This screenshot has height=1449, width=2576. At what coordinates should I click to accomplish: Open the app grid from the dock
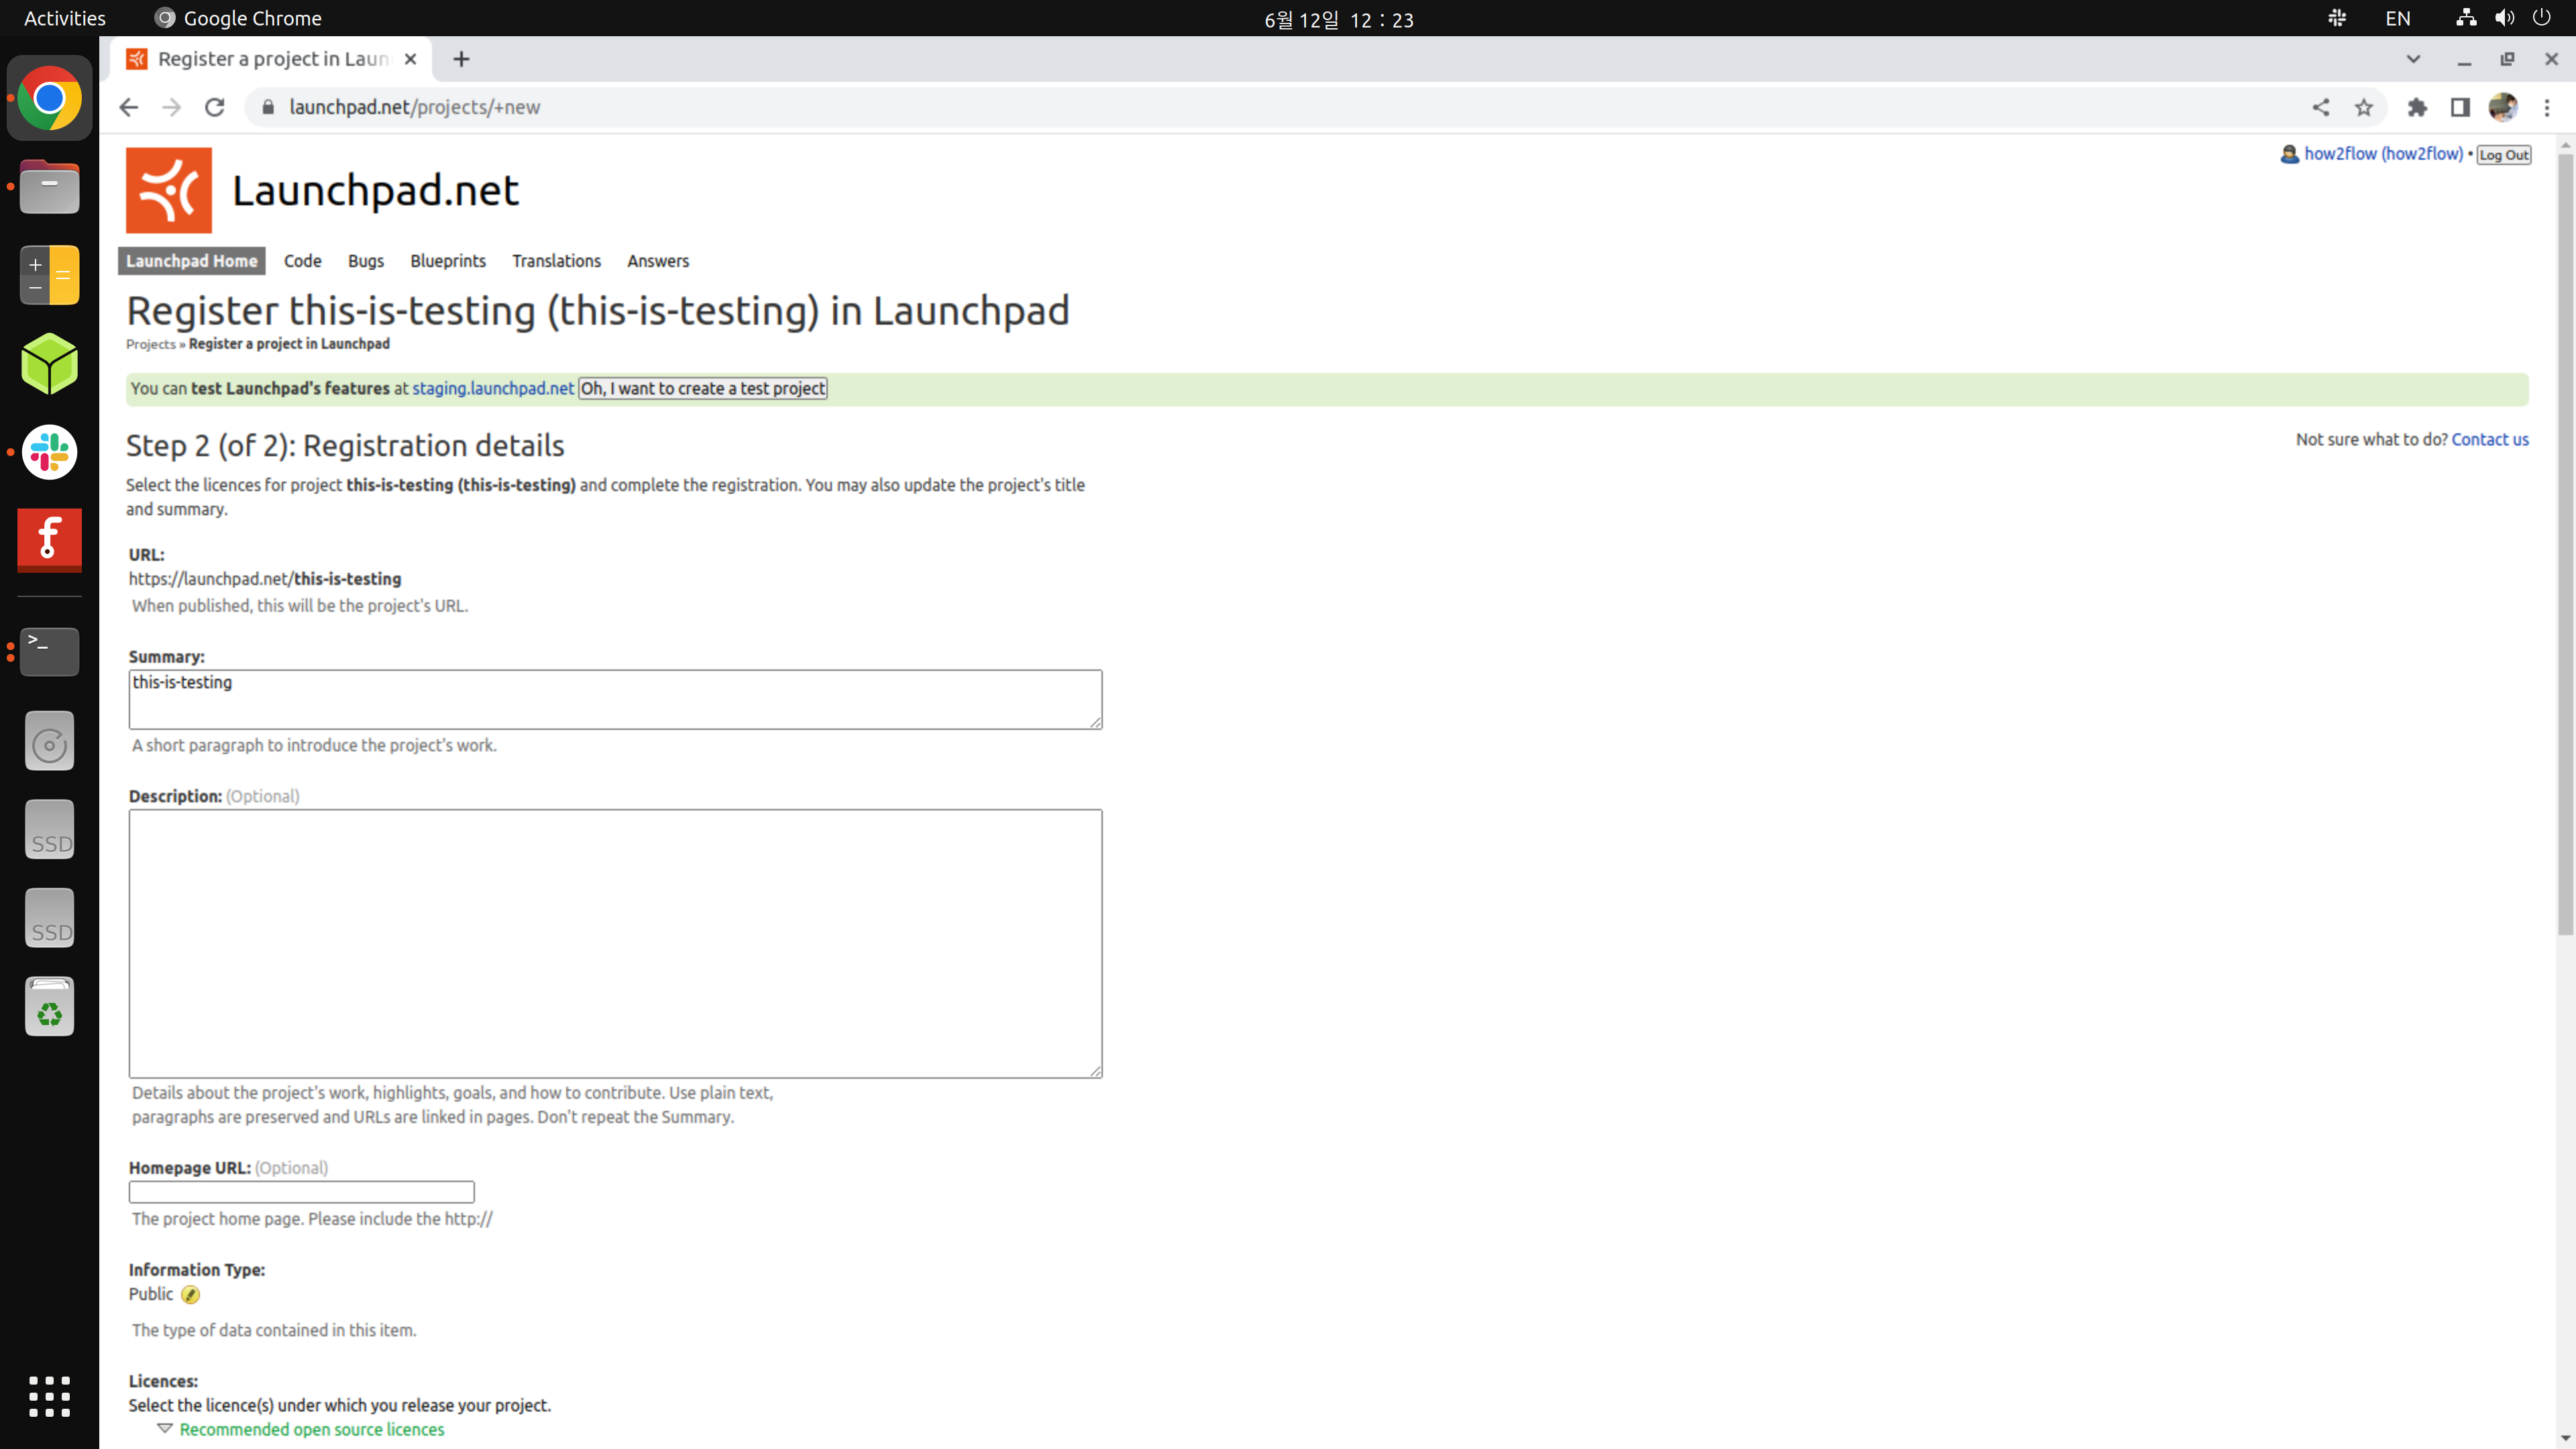(48, 1397)
